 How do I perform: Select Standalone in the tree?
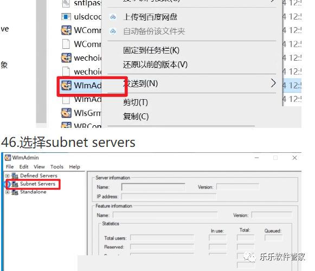tap(33, 192)
